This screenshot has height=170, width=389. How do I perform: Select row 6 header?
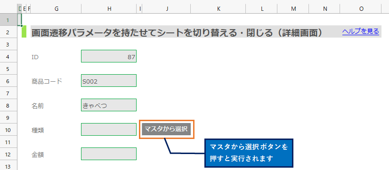[8, 81]
